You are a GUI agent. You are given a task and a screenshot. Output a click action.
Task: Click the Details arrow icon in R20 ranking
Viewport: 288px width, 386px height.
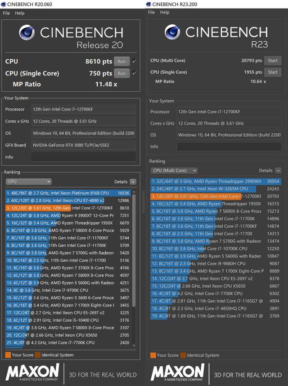133,182
